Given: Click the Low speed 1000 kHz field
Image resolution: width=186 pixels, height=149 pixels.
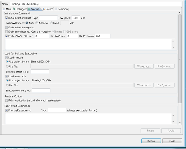Looking at the screenshot, I should click(76, 18).
